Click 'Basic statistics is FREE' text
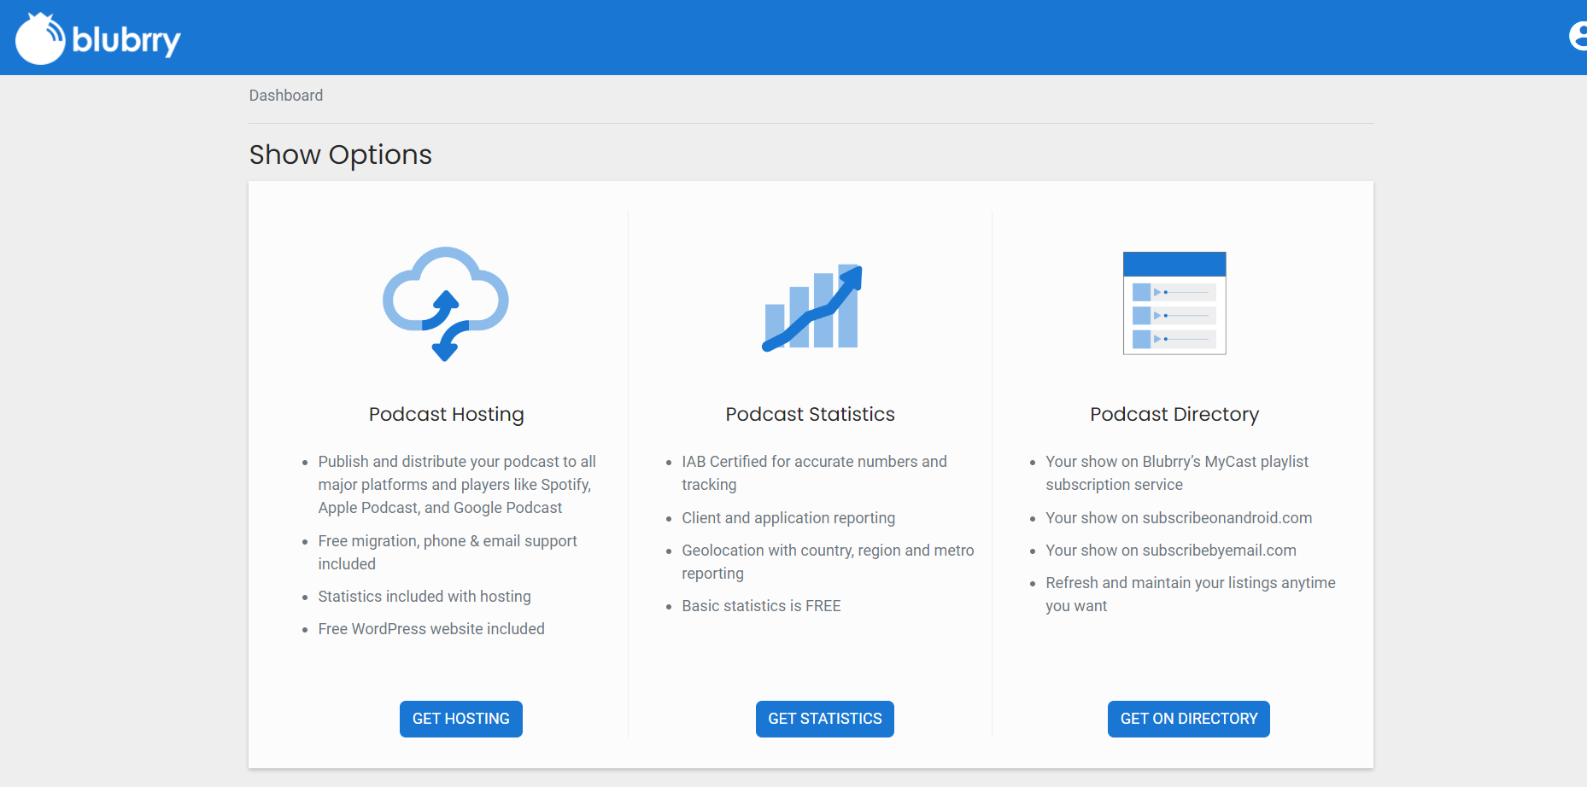Image resolution: width=1587 pixels, height=787 pixels. click(761, 606)
